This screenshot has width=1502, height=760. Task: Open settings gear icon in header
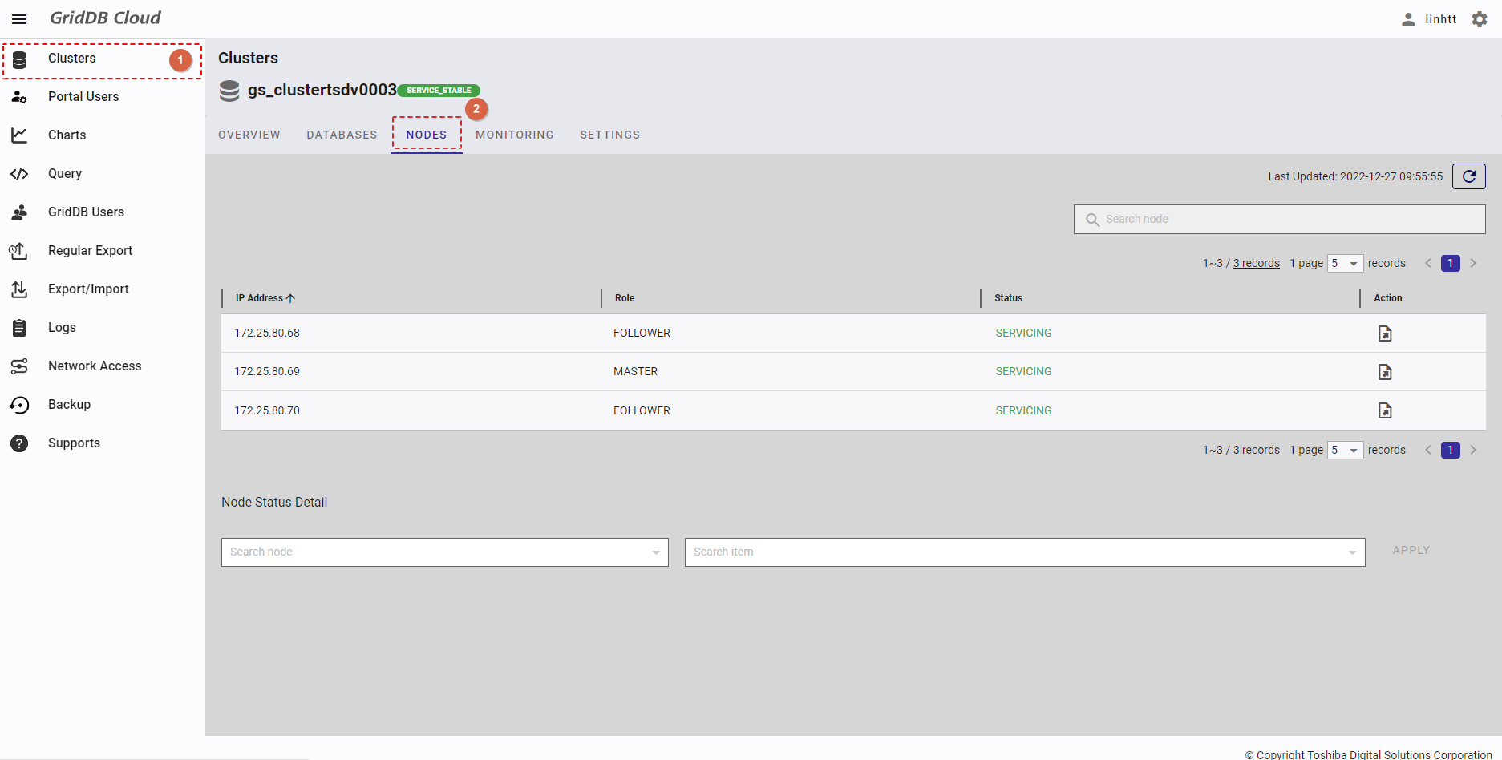(1480, 19)
